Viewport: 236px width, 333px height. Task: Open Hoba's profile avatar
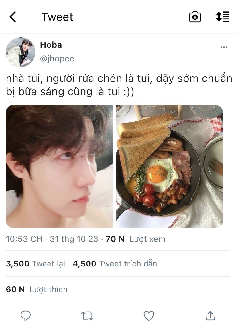coord(20,52)
